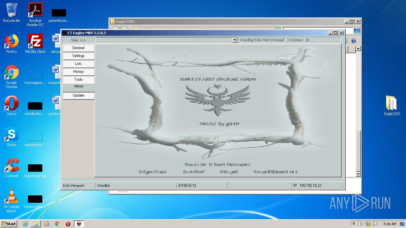Select the metaltoday desktop file

[x=35, y=108]
